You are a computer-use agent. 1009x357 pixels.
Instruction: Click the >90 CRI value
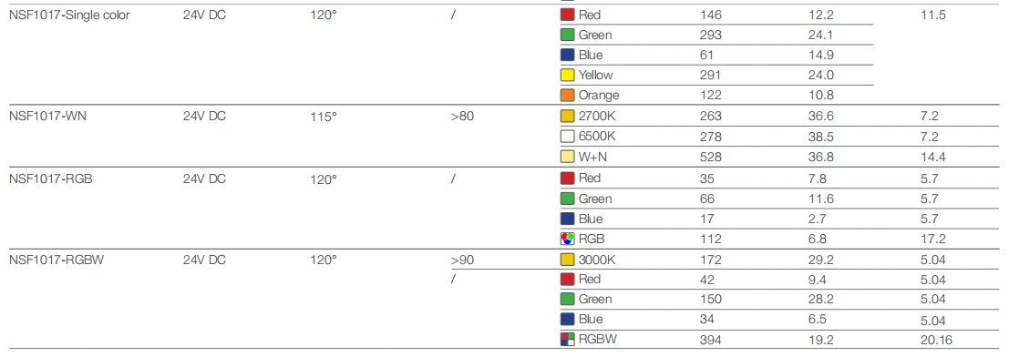pyautogui.click(x=463, y=260)
